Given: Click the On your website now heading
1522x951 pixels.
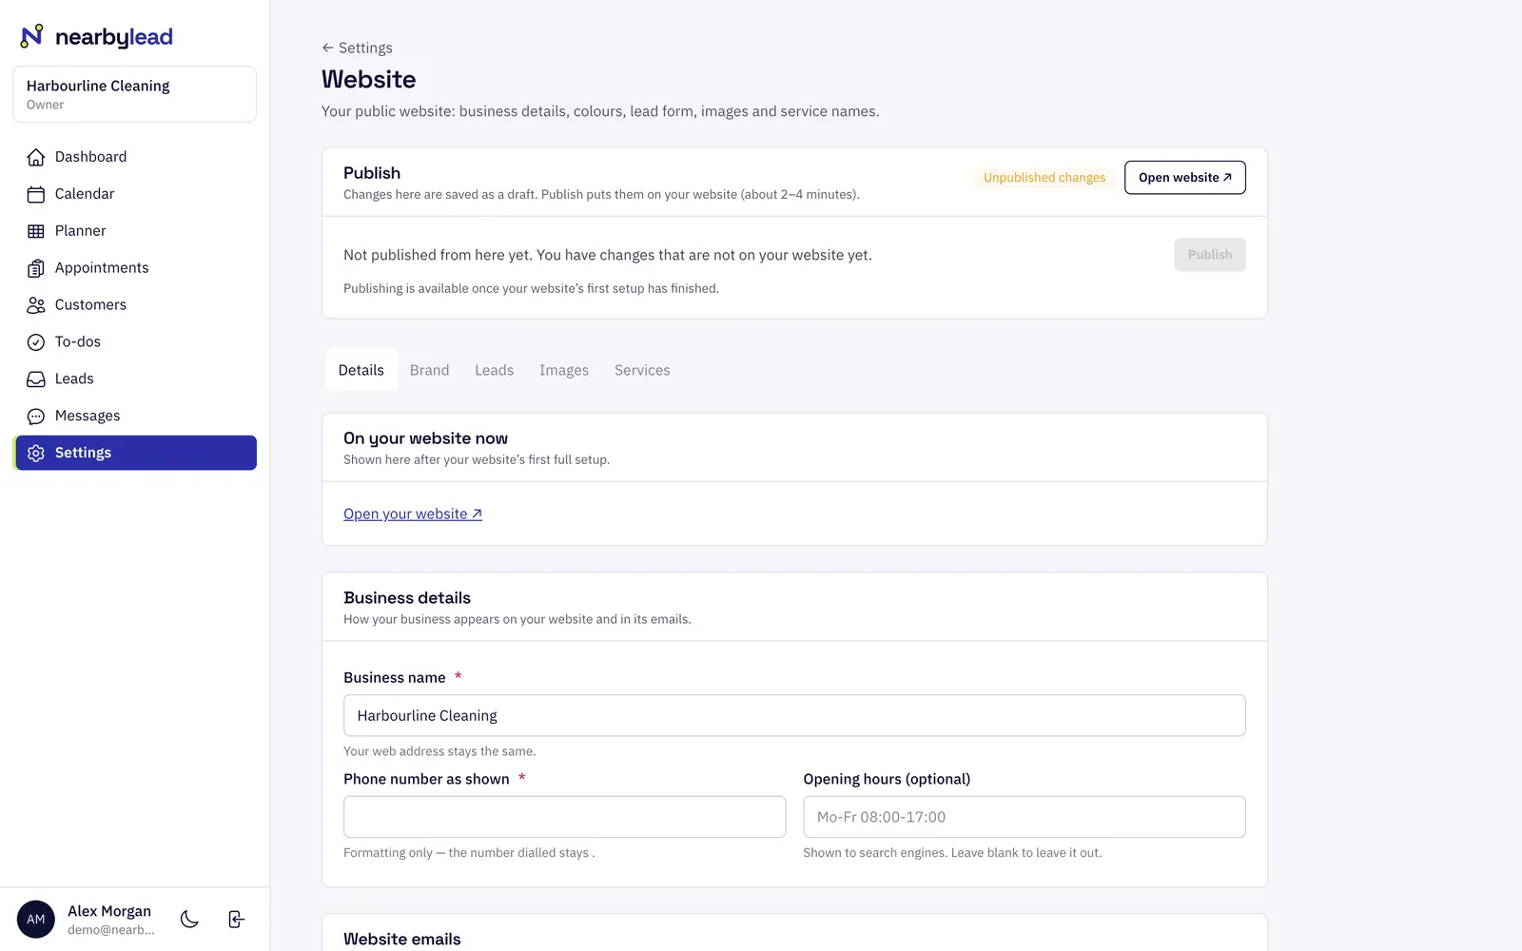Looking at the screenshot, I should click(425, 438).
